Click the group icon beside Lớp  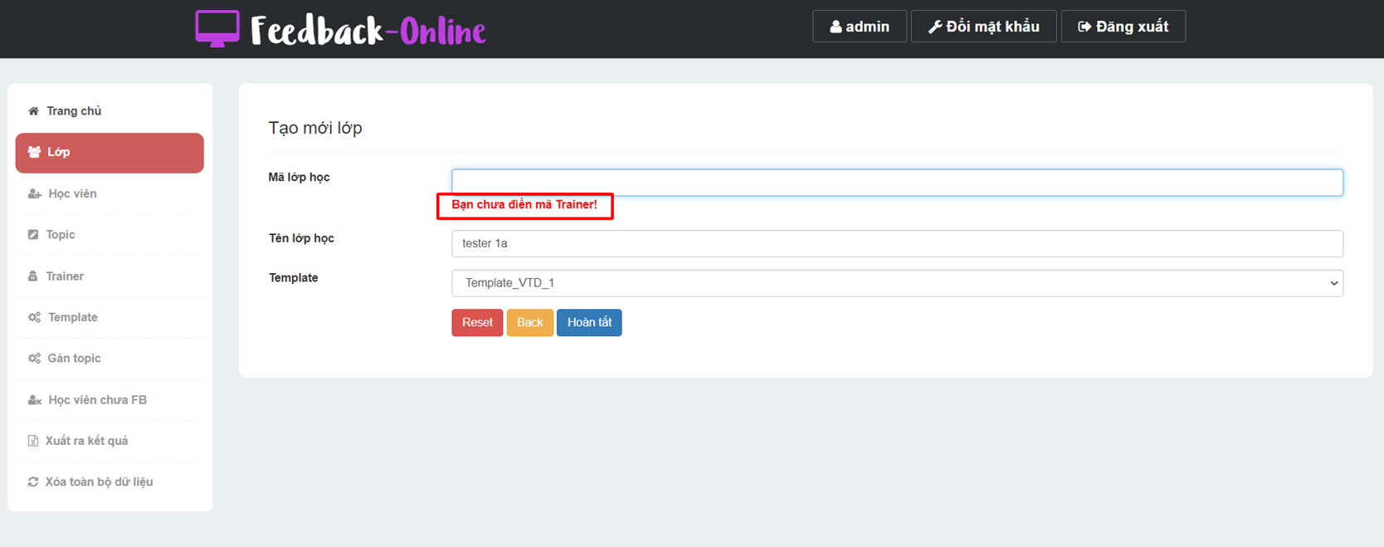(34, 152)
